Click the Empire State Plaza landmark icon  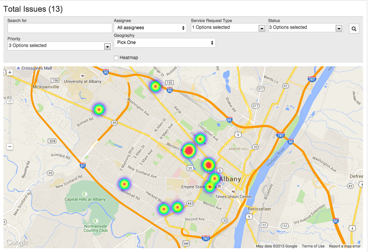[x=219, y=187]
